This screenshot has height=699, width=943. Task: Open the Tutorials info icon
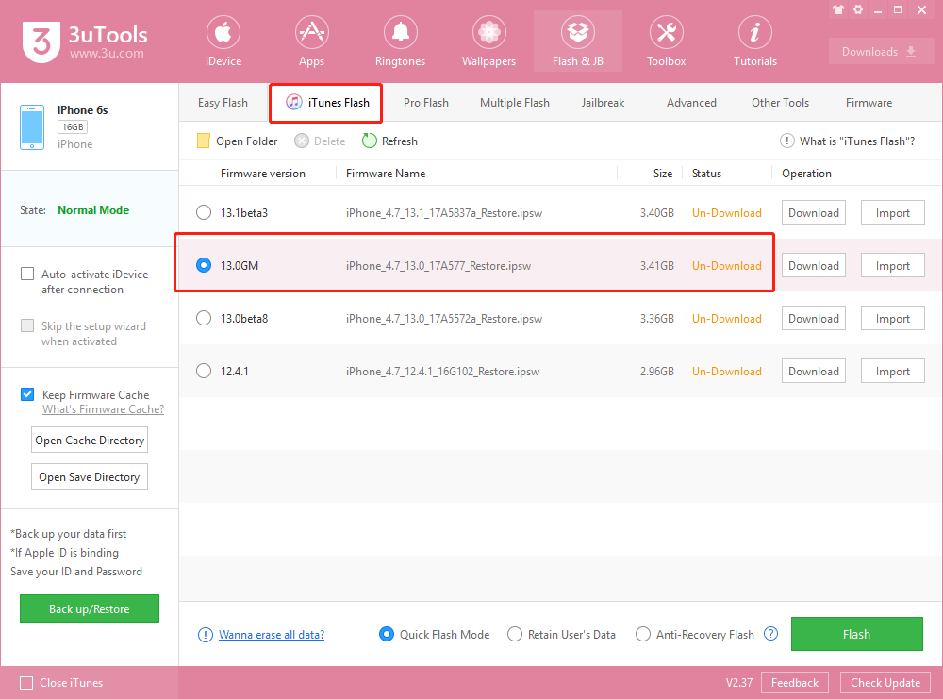pos(754,32)
